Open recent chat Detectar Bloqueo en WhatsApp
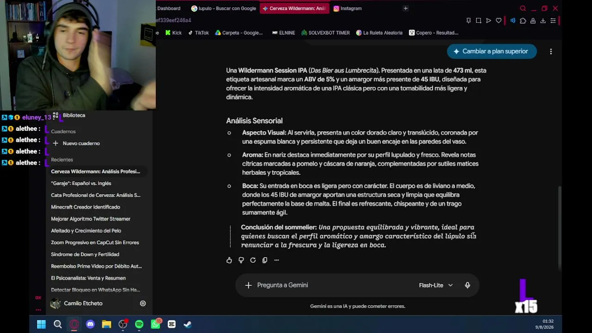 95,290
